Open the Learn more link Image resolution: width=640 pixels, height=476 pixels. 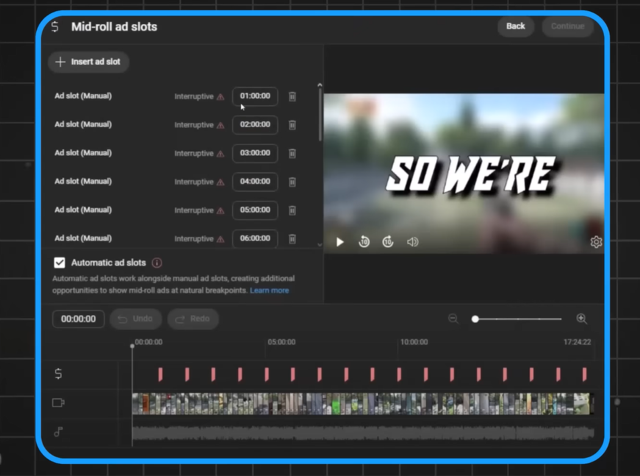[270, 290]
